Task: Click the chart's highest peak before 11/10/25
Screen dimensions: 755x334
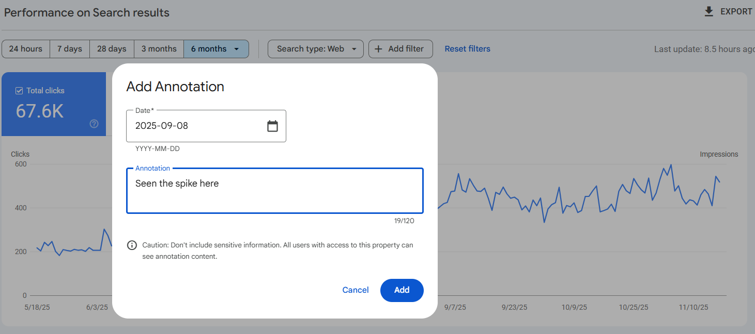Action: (x=671, y=165)
